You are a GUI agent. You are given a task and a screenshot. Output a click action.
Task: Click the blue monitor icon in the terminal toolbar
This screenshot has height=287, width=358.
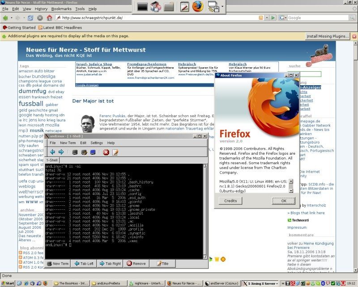[93, 152]
